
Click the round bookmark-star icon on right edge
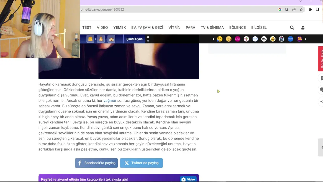click(x=321, y=78)
